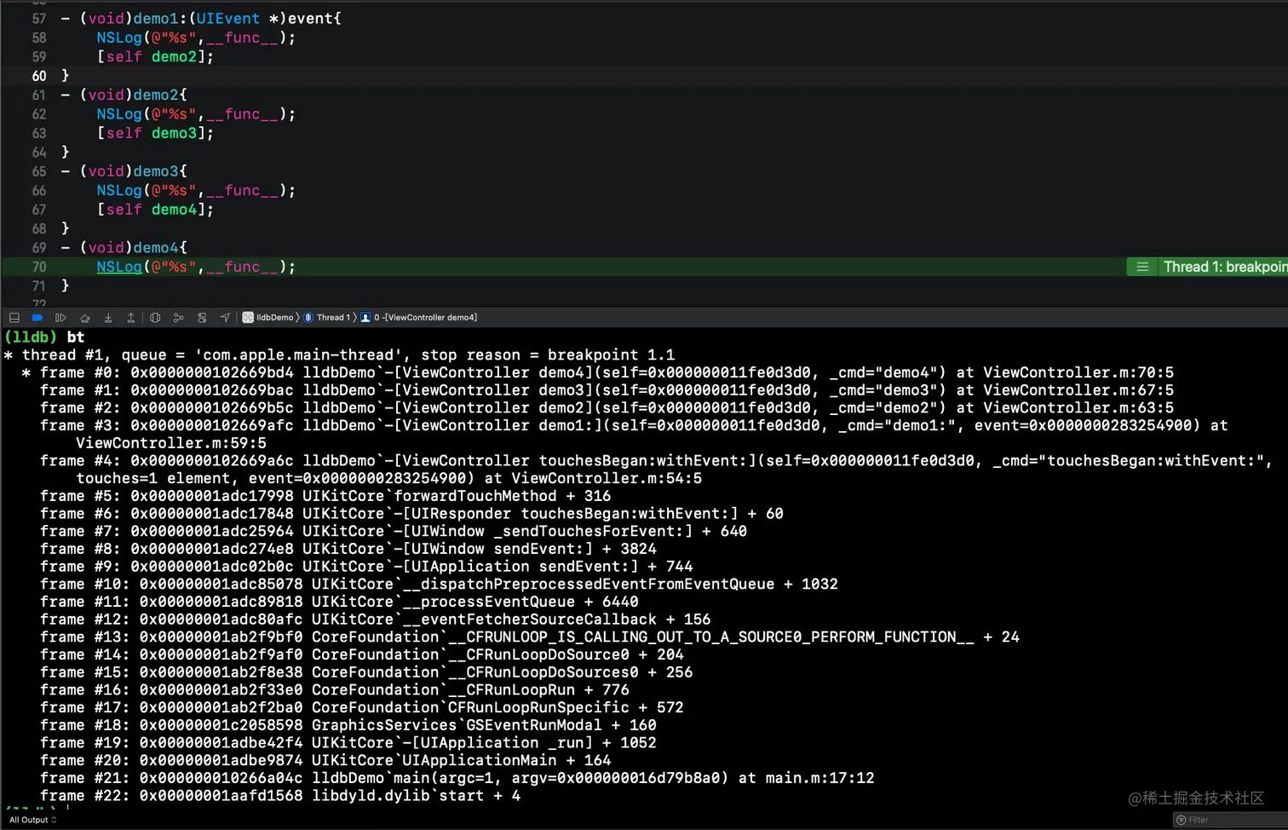Open Debug View Hierarchy
Image resolution: width=1288 pixels, height=830 pixels.
pyautogui.click(x=155, y=318)
